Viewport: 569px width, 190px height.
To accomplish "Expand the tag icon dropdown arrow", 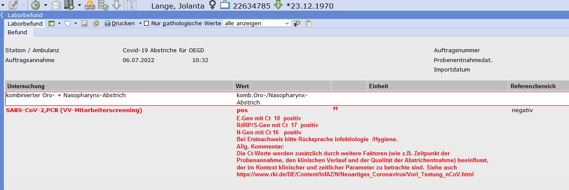I will point(75,24).
